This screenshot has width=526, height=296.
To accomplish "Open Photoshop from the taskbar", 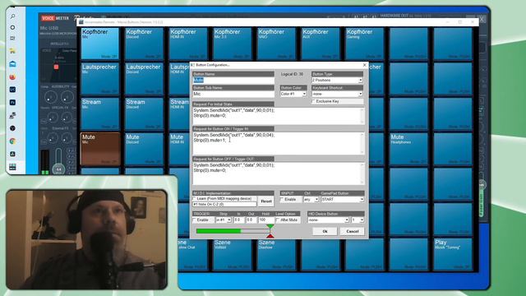I will 13,102.
